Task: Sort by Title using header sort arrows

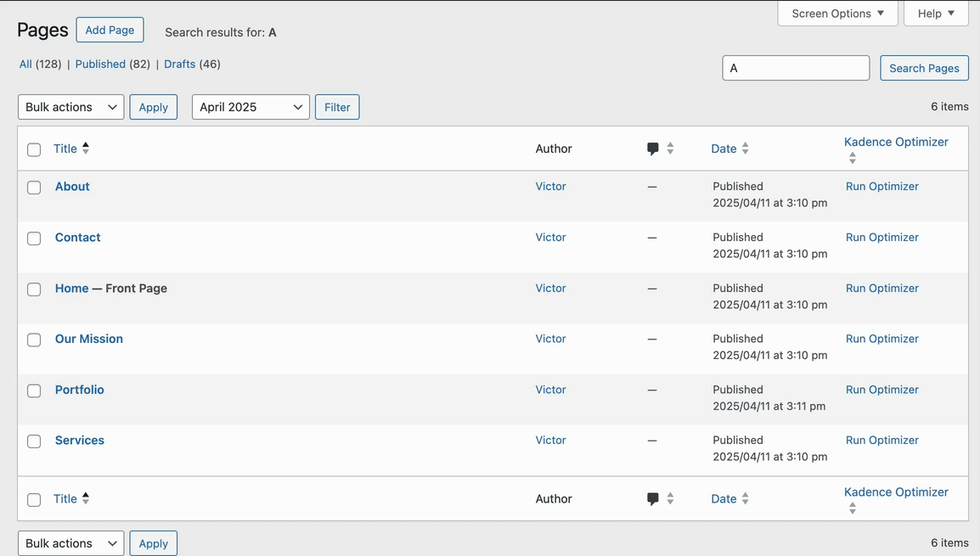Action: tap(86, 149)
